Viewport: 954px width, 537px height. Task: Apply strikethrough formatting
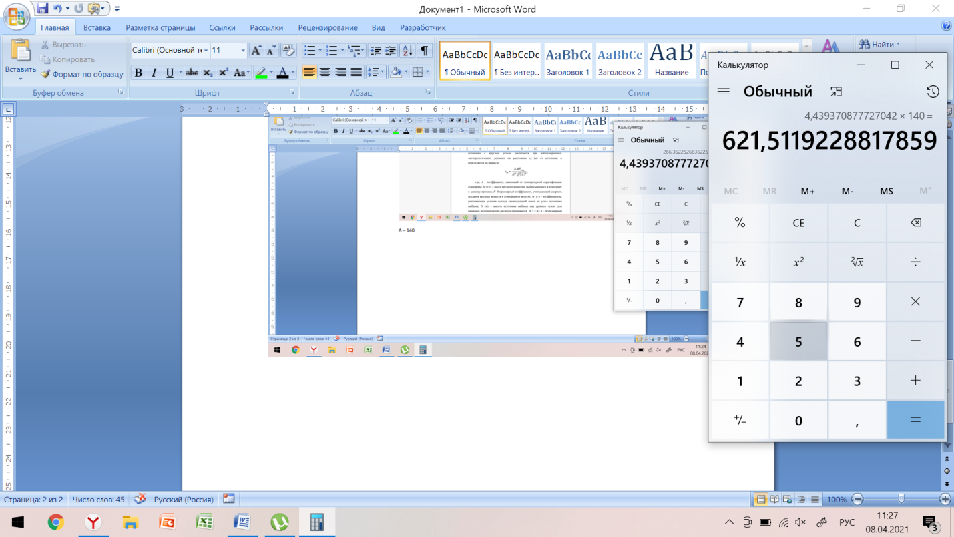[192, 73]
